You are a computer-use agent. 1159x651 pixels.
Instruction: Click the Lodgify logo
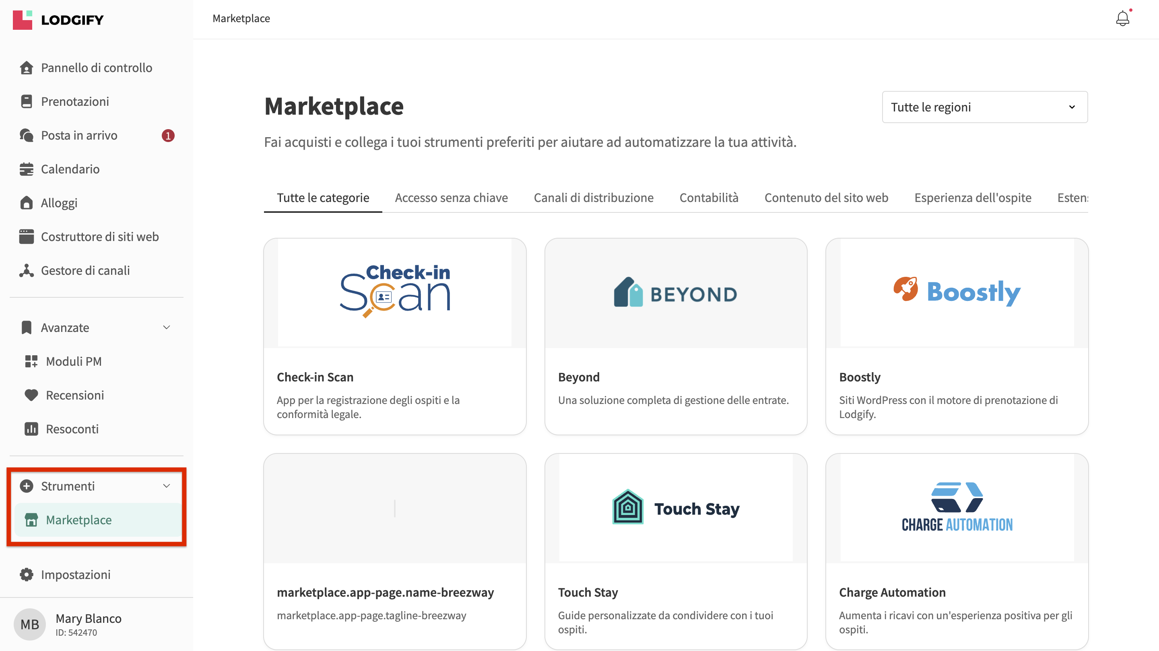pyautogui.click(x=58, y=20)
